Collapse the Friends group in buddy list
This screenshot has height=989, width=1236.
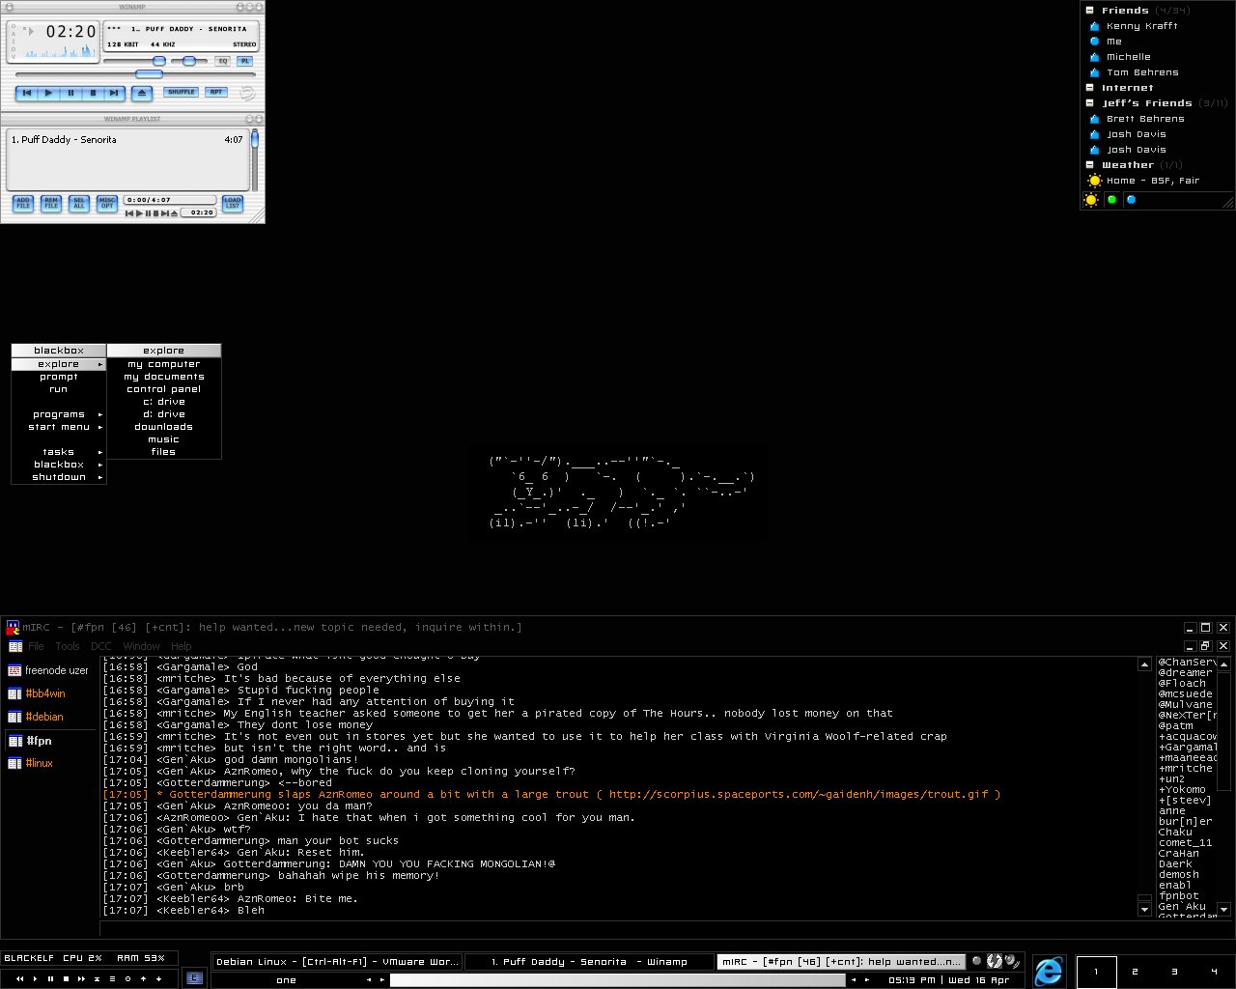click(x=1090, y=11)
